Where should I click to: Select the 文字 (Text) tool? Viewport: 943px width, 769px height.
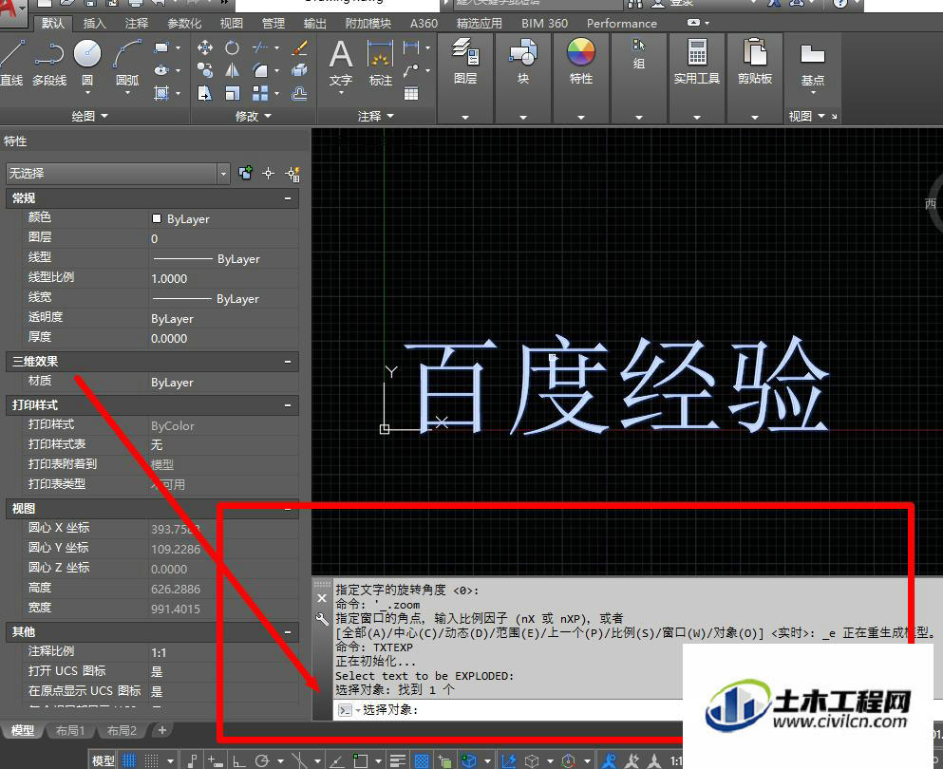click(x=341, y=65)
